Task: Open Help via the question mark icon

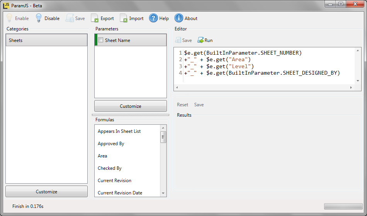Action: pyautogui.click(x=153, y=18)
